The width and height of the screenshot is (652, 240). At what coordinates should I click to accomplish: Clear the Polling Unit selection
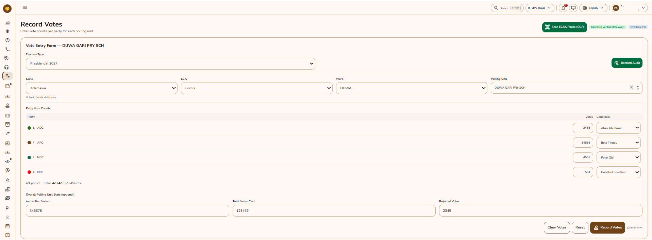(x=631, y=87)
